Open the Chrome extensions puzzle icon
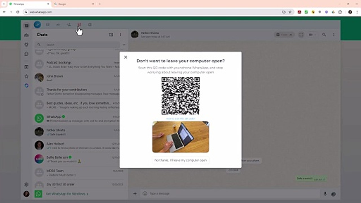 (340, 12)
